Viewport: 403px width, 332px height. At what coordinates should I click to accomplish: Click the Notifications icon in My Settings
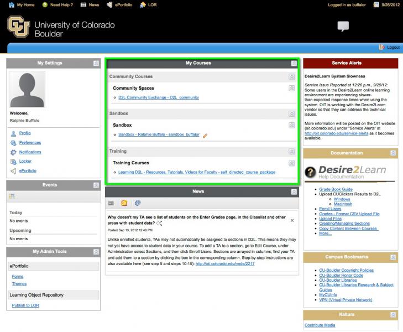(13, 152)
